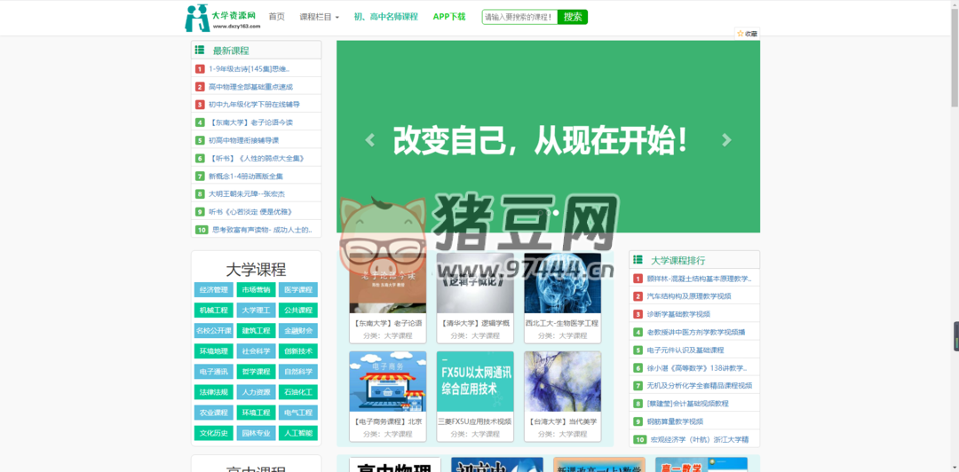Open the APP下载 nav link
Image resolution: width=959 pixels, height=472 pixels.
449,17
